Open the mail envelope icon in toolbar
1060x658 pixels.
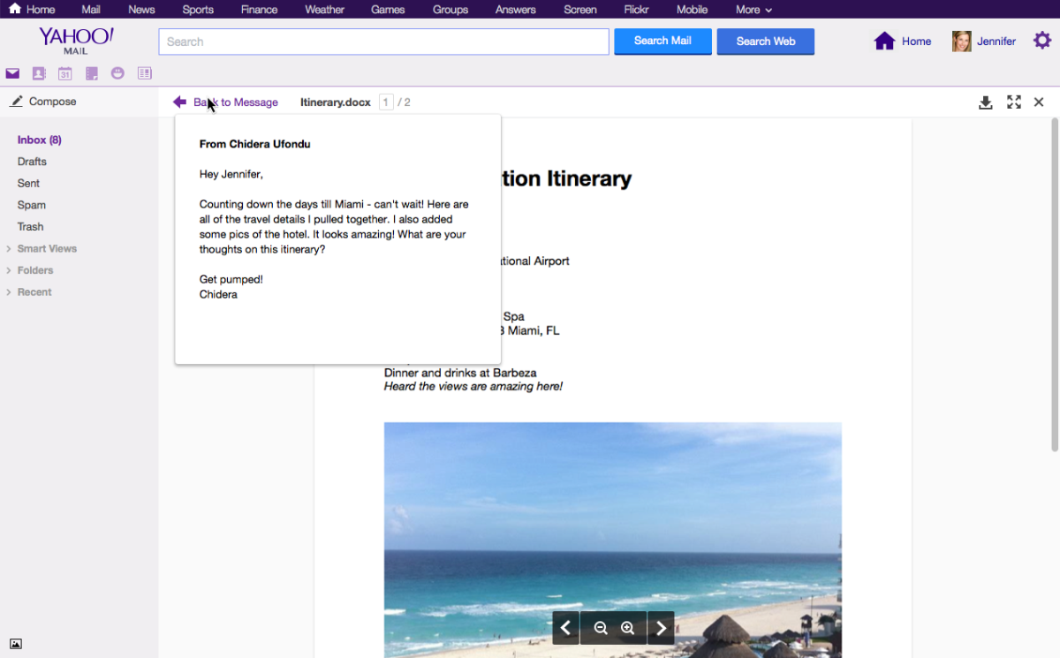pos(12,73)
